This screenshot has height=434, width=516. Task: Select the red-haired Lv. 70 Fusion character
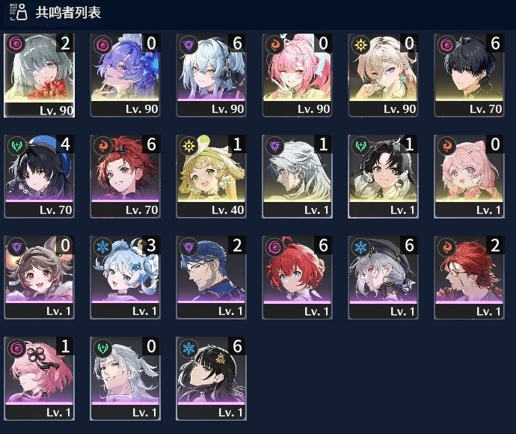(126, 176)
